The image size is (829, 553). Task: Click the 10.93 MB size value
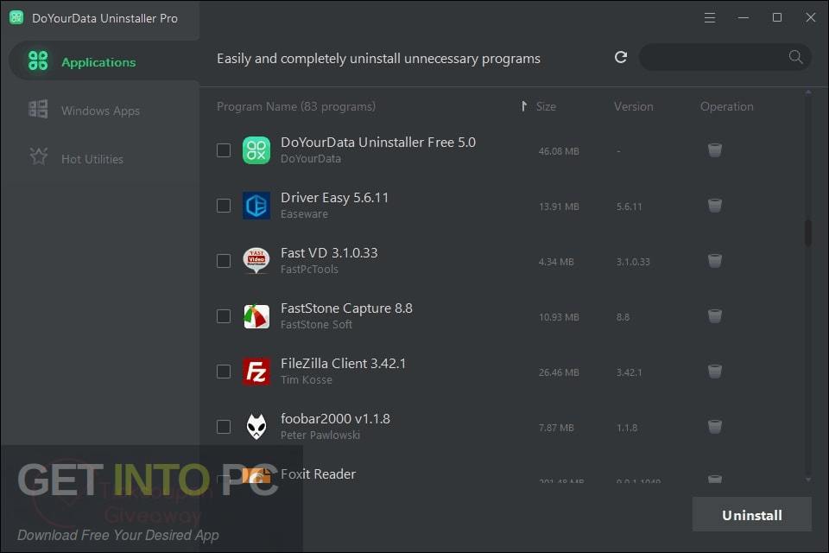[x=559, y=317]
